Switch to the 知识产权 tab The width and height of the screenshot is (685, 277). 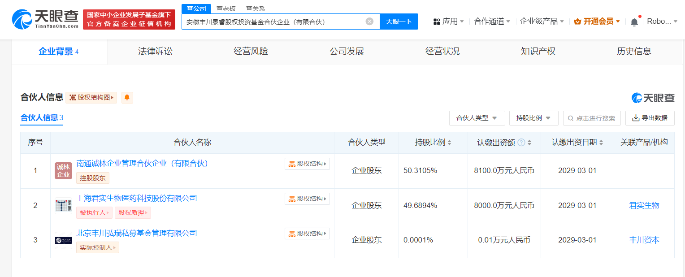pos(538,52)
